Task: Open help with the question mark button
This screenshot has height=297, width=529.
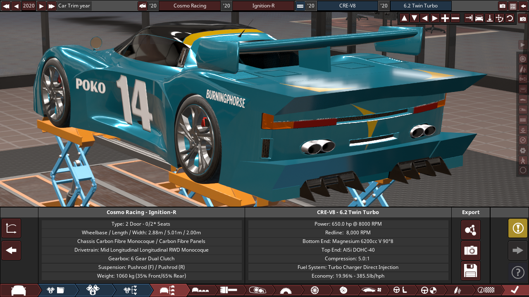Action: 518,272
